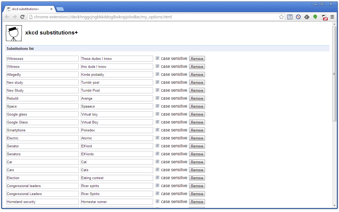This screenshot has width=339, height=212.
Task: Click the scrollbar down arrow
Action: click(334, 206)
